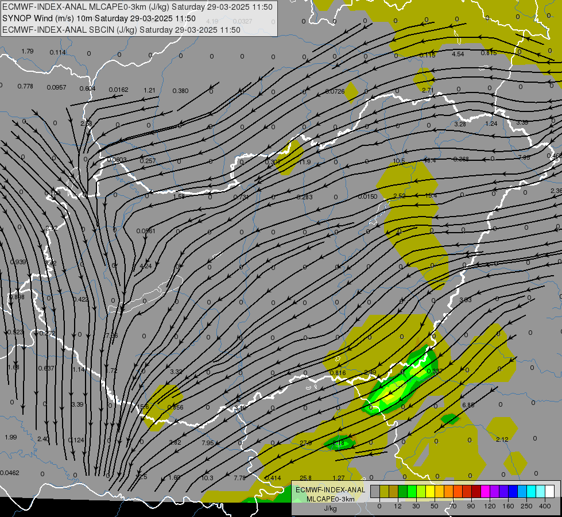Click legend scale label 90
562x517 pixels.
[x=471, y=506]
